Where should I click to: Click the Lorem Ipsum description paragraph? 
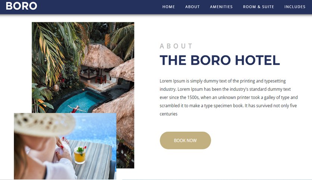229,97
